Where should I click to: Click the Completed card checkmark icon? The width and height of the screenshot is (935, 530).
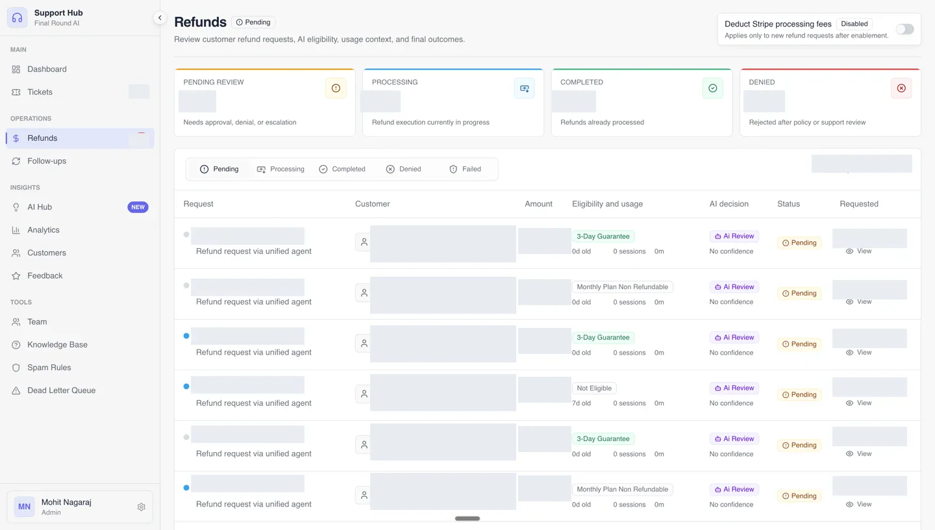click(713, 88)
